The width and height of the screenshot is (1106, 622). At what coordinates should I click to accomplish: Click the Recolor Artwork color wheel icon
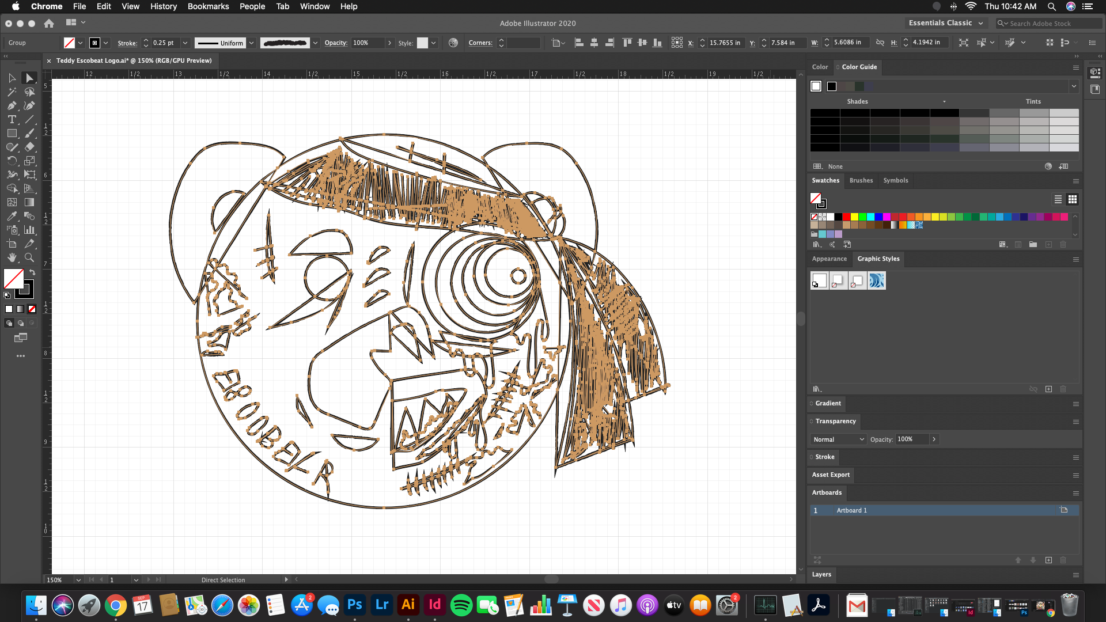453,43
